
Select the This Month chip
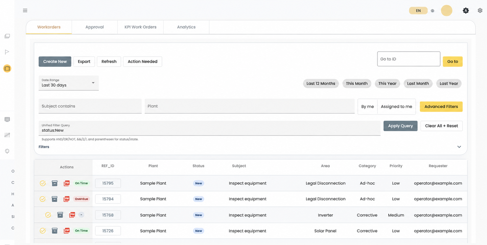356,84
